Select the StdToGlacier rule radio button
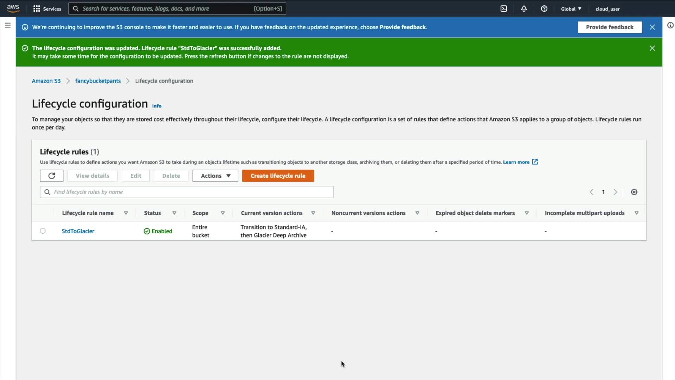The width and height of the screenshot is (675, 380). (x=43, y=231)
